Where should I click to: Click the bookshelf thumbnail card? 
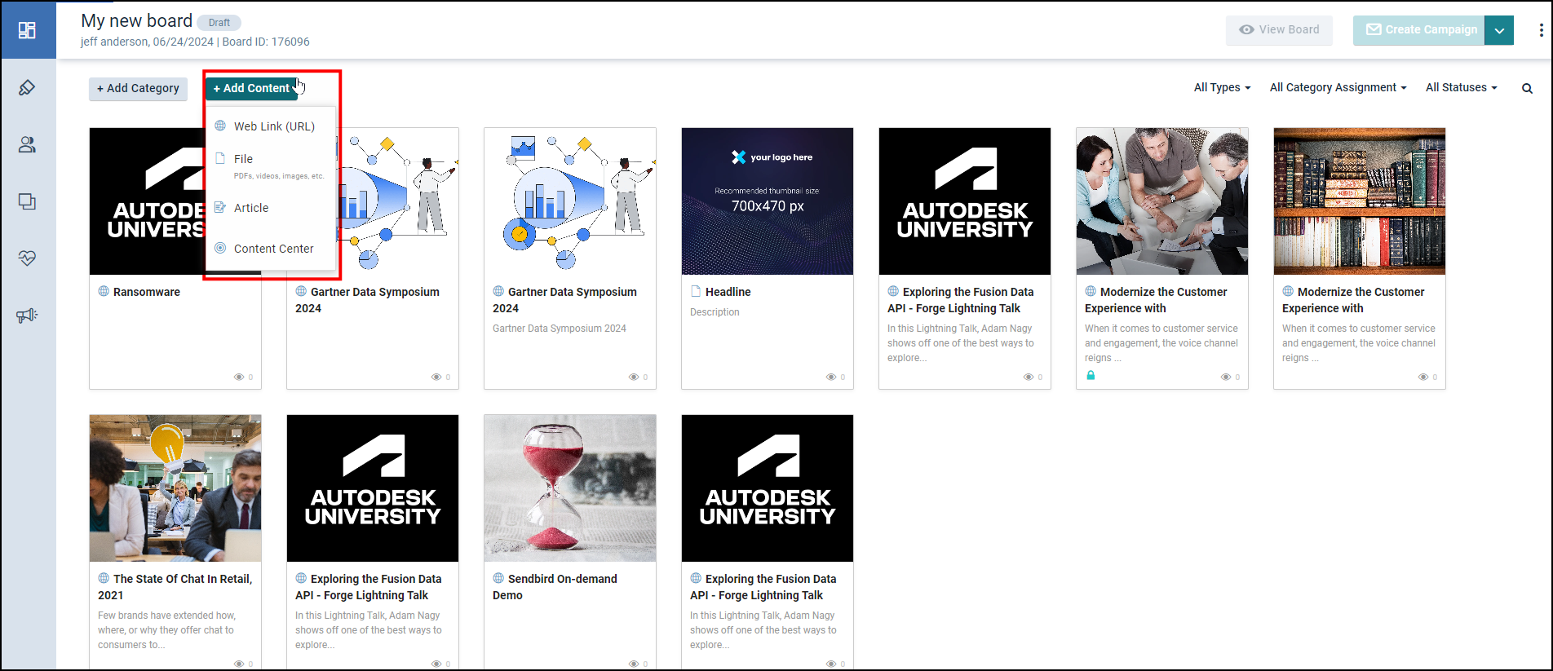[1359, 201]
